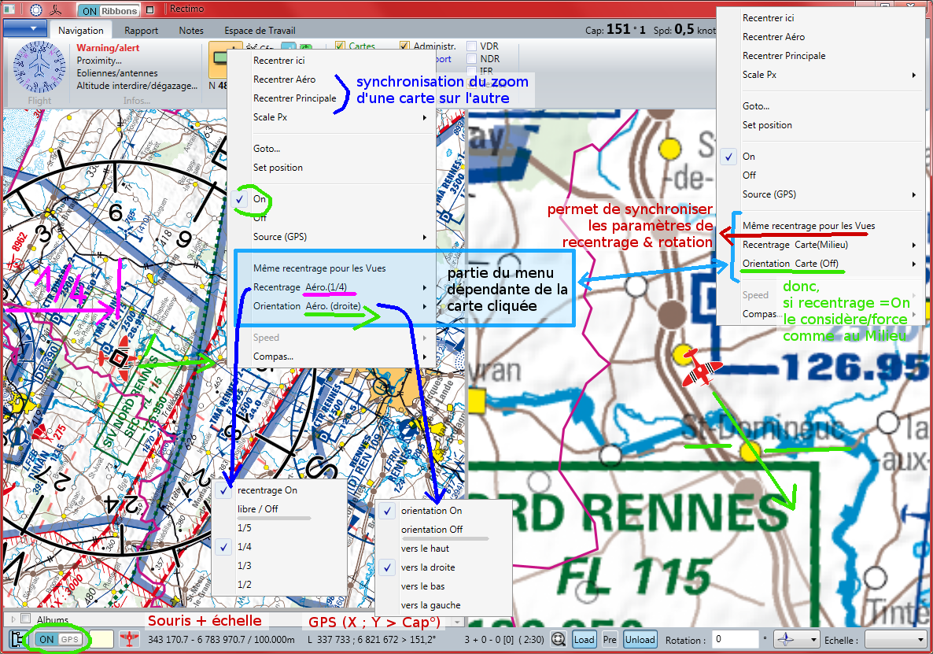This screenshot has width=933, height=654.
Task: Click the magnifier zoom-fit icon before Load
Action: click(x=558, y=640)
